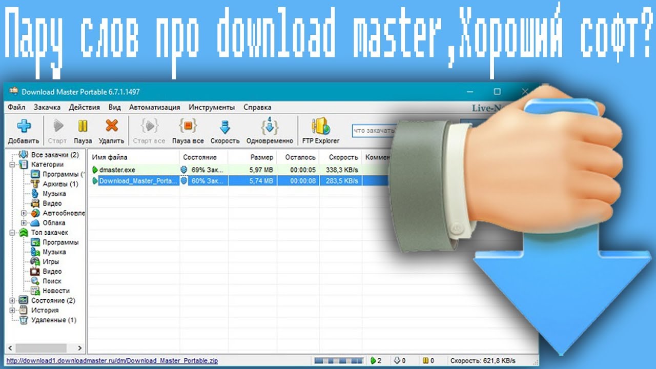Click the Пауза все toolbar icon
The height and width of the screenshot is (369, 656).
coord(188,126)
